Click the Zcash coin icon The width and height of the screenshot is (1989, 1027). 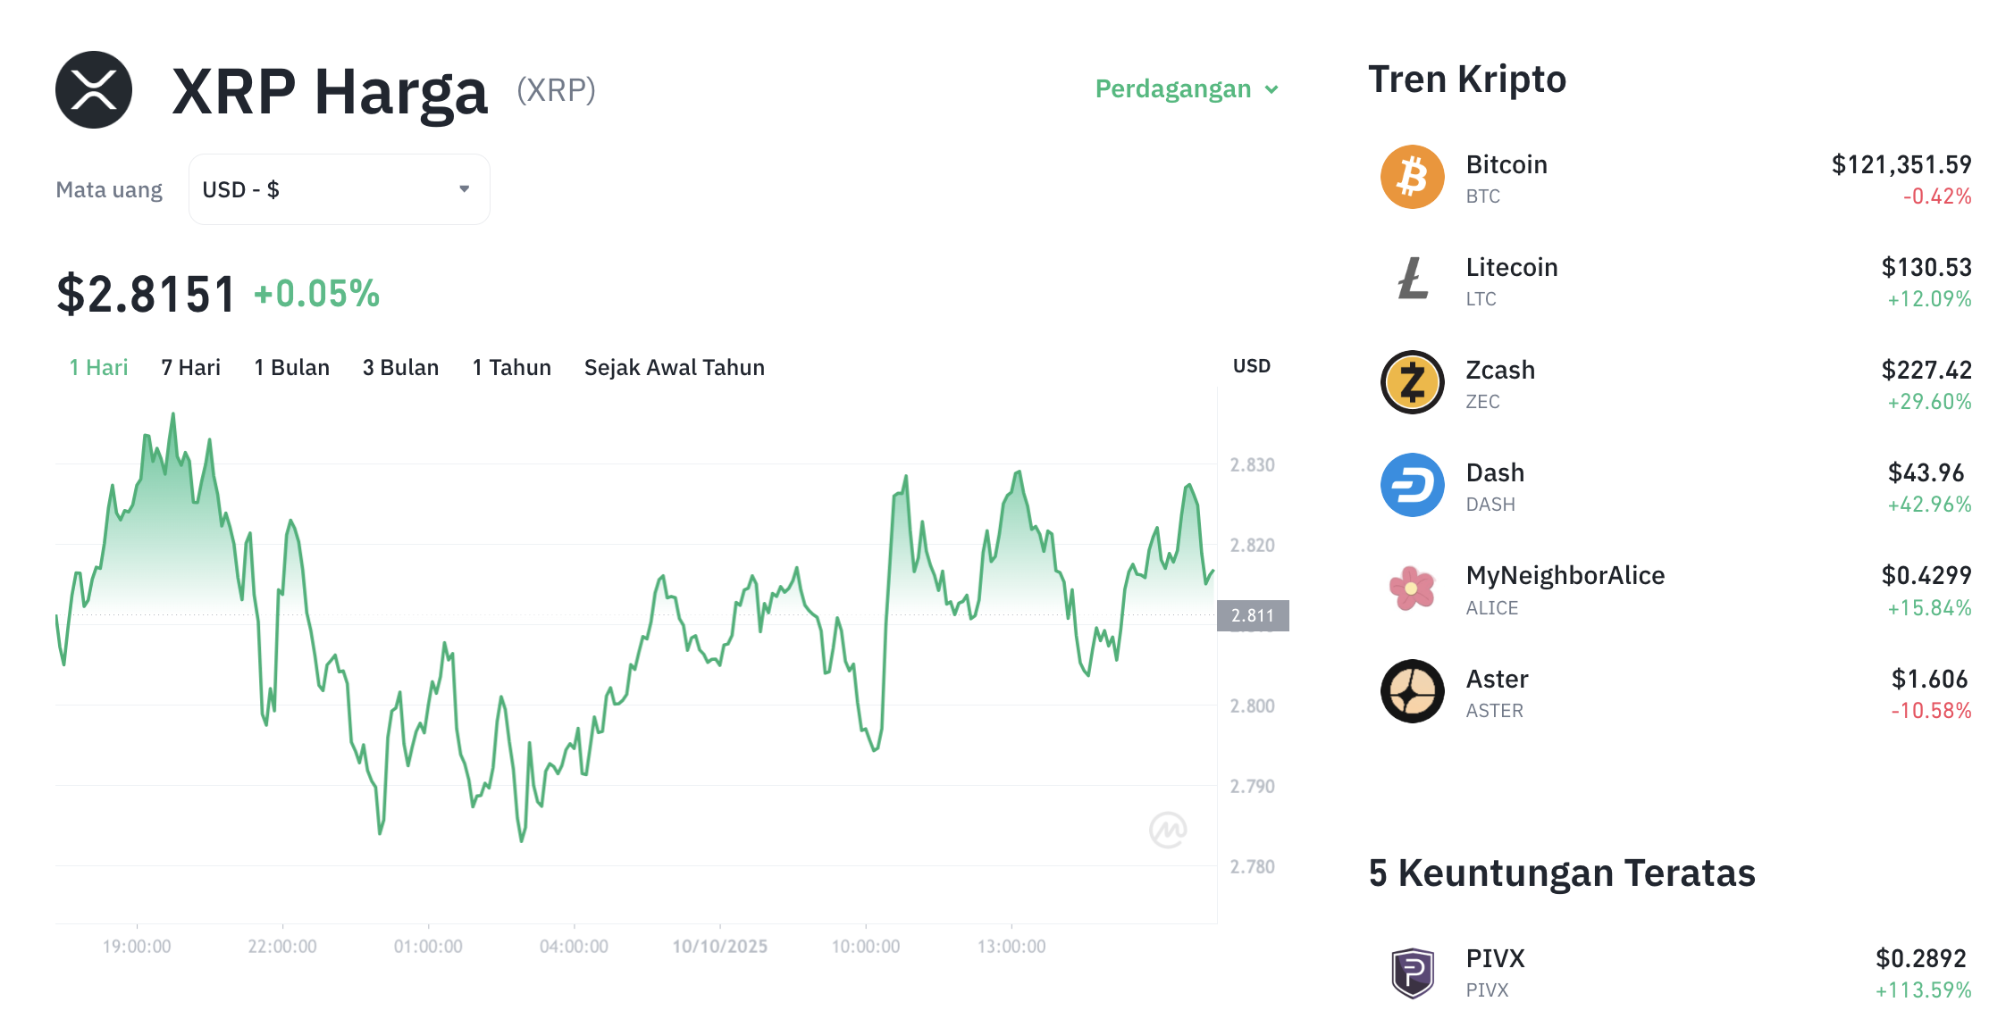coord(1412,382)
